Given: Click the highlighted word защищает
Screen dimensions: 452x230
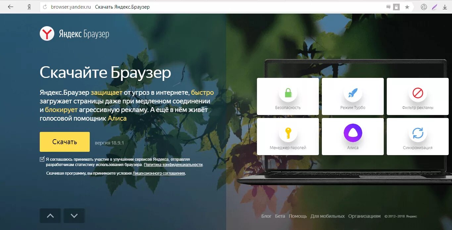Looking at the screenshot, I should [107, 93].
